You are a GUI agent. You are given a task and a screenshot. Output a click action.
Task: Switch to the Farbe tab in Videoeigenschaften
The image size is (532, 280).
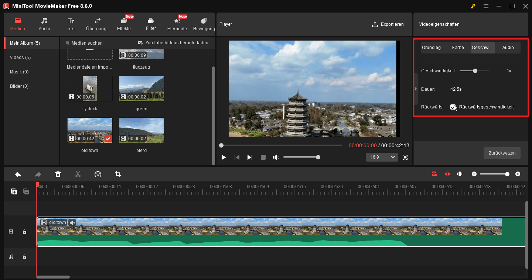click(458, 47)
